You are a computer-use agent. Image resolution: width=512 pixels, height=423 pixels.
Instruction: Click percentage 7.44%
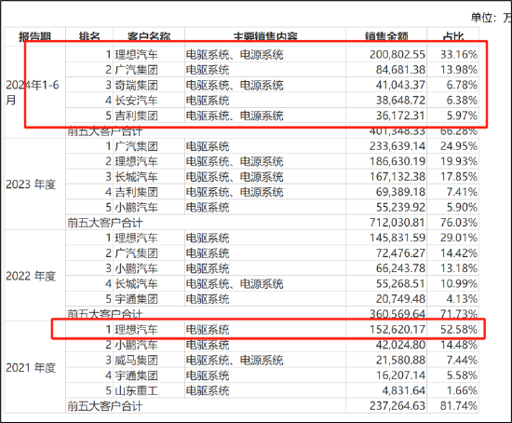click(462, 361)
